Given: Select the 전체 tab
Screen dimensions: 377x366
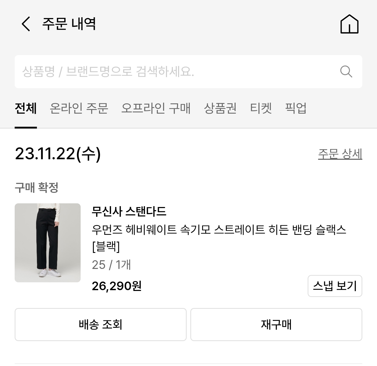Looking at the screenshot, I should point(26,108).
